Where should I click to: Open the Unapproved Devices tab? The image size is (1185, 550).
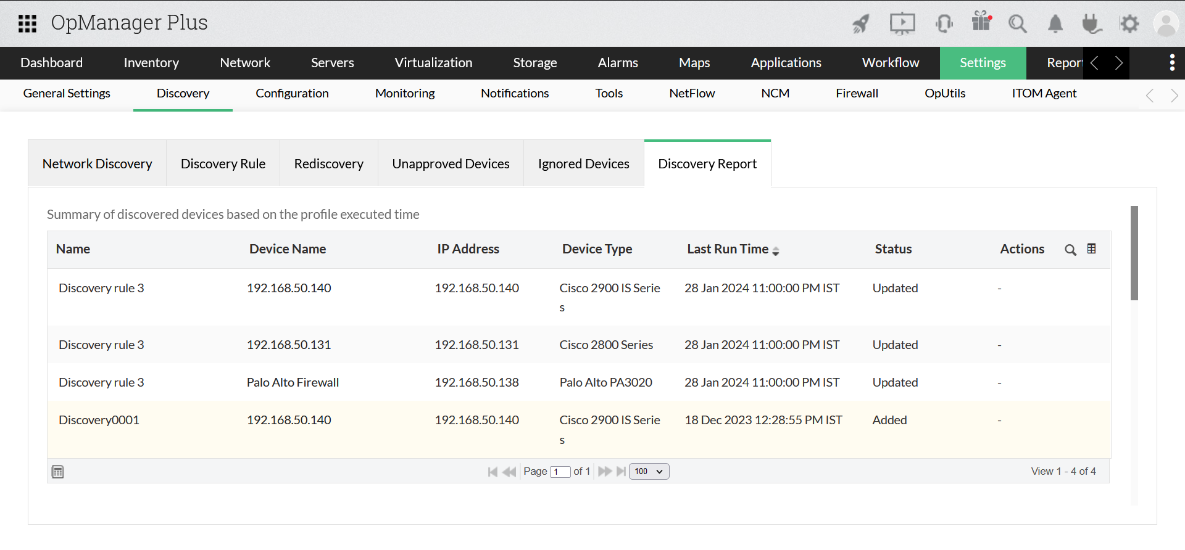(451, 164)
